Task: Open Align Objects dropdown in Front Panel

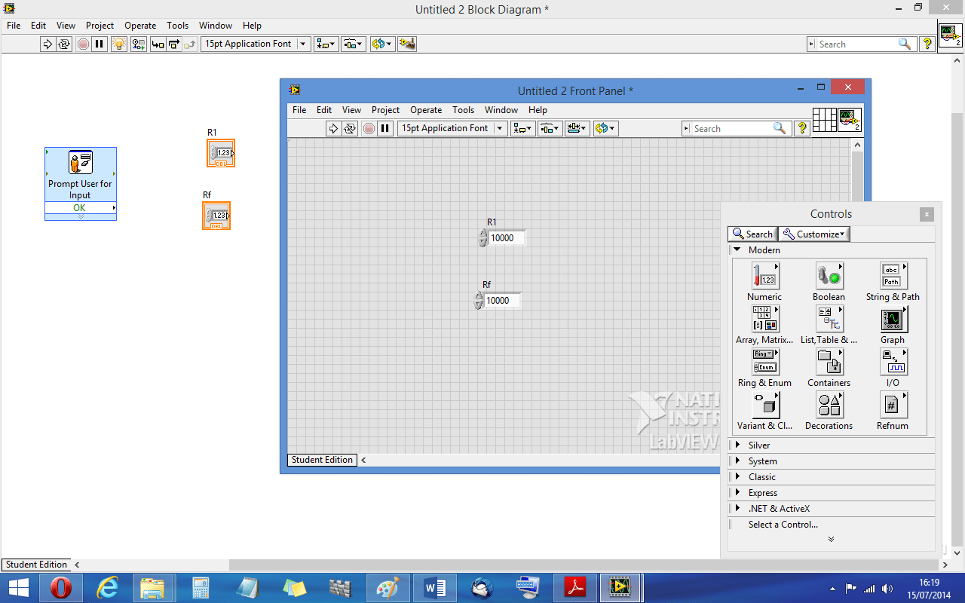Action: click(x=522, y=128)
